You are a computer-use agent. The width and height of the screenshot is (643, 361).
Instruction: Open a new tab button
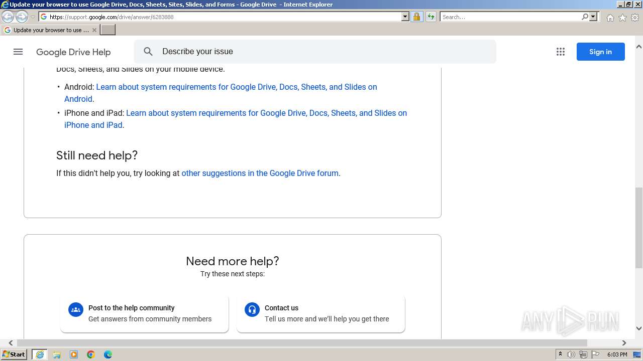click(108, 30)
